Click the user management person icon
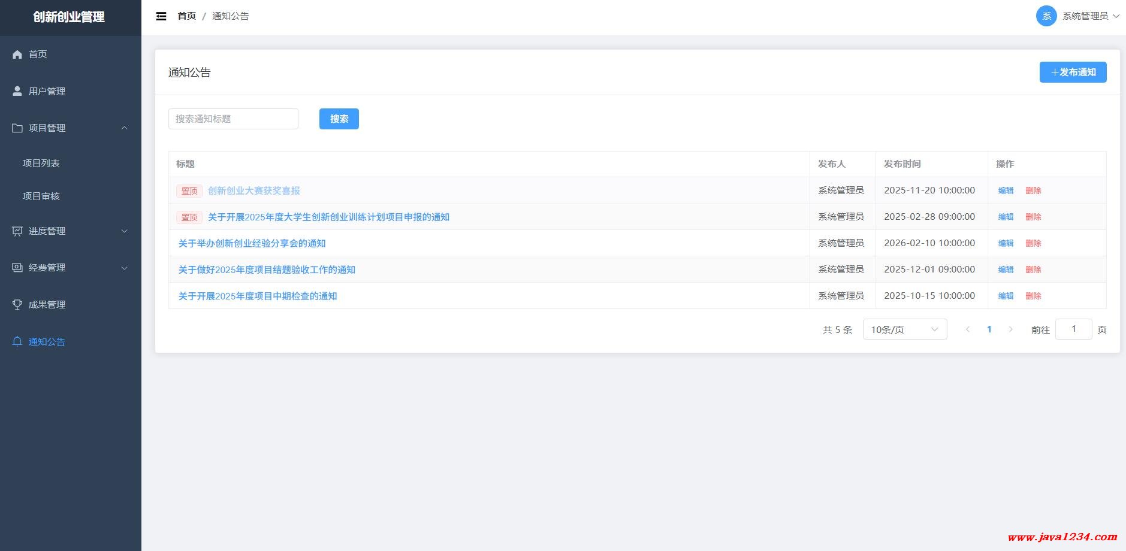Screen dimensions: 1126x551 coord(17,91)
